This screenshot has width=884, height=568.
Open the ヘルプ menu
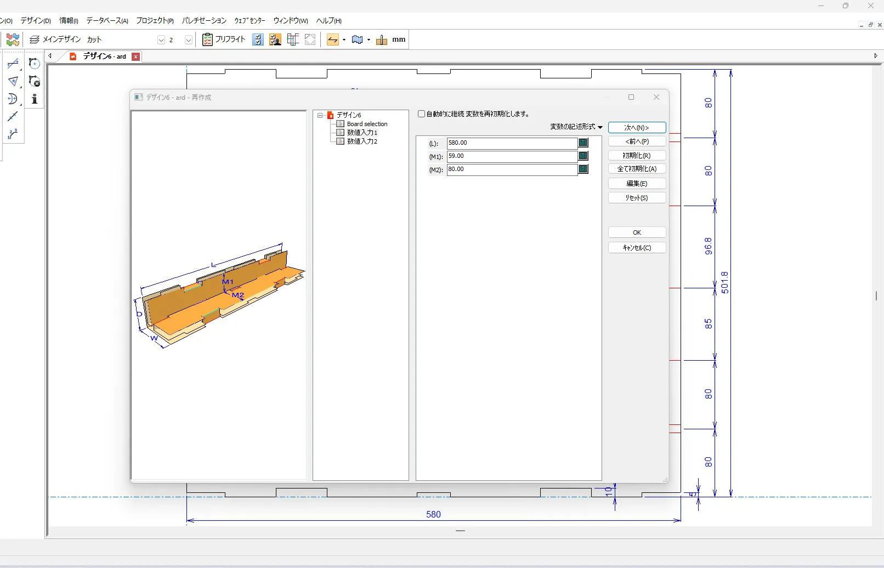[328, 21]
